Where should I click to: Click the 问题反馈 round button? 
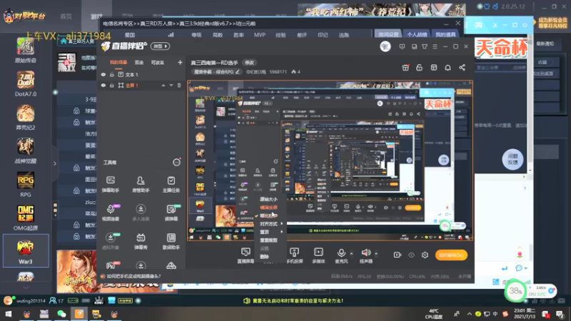512,159
